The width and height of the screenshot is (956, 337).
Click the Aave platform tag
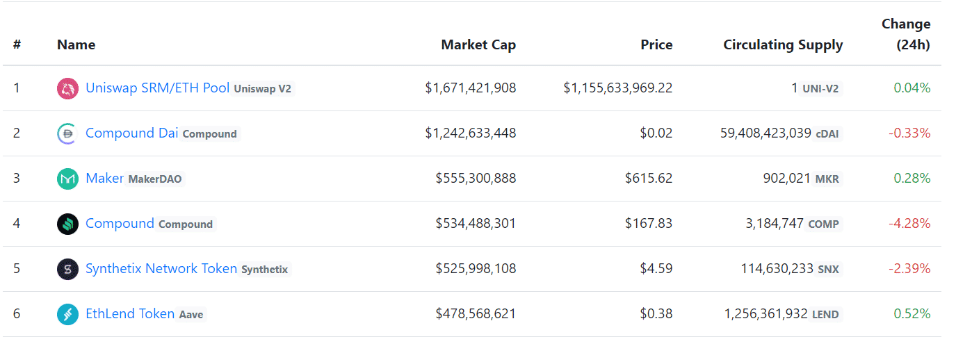pos(191,315)
